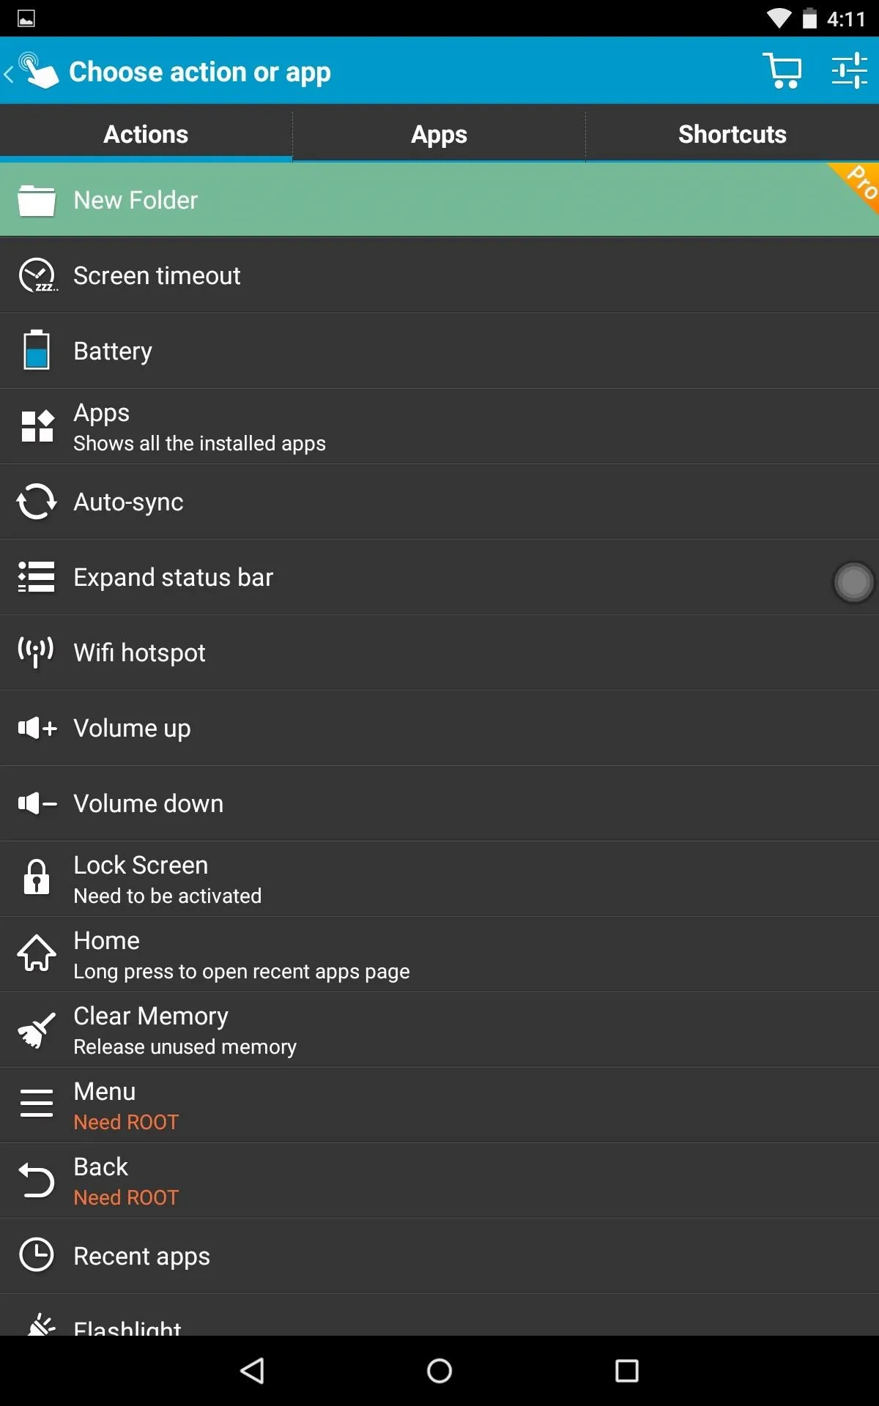Tap the Screen timeout clock icon
The image size is (879, 1406).
click(x=37, y=276)
